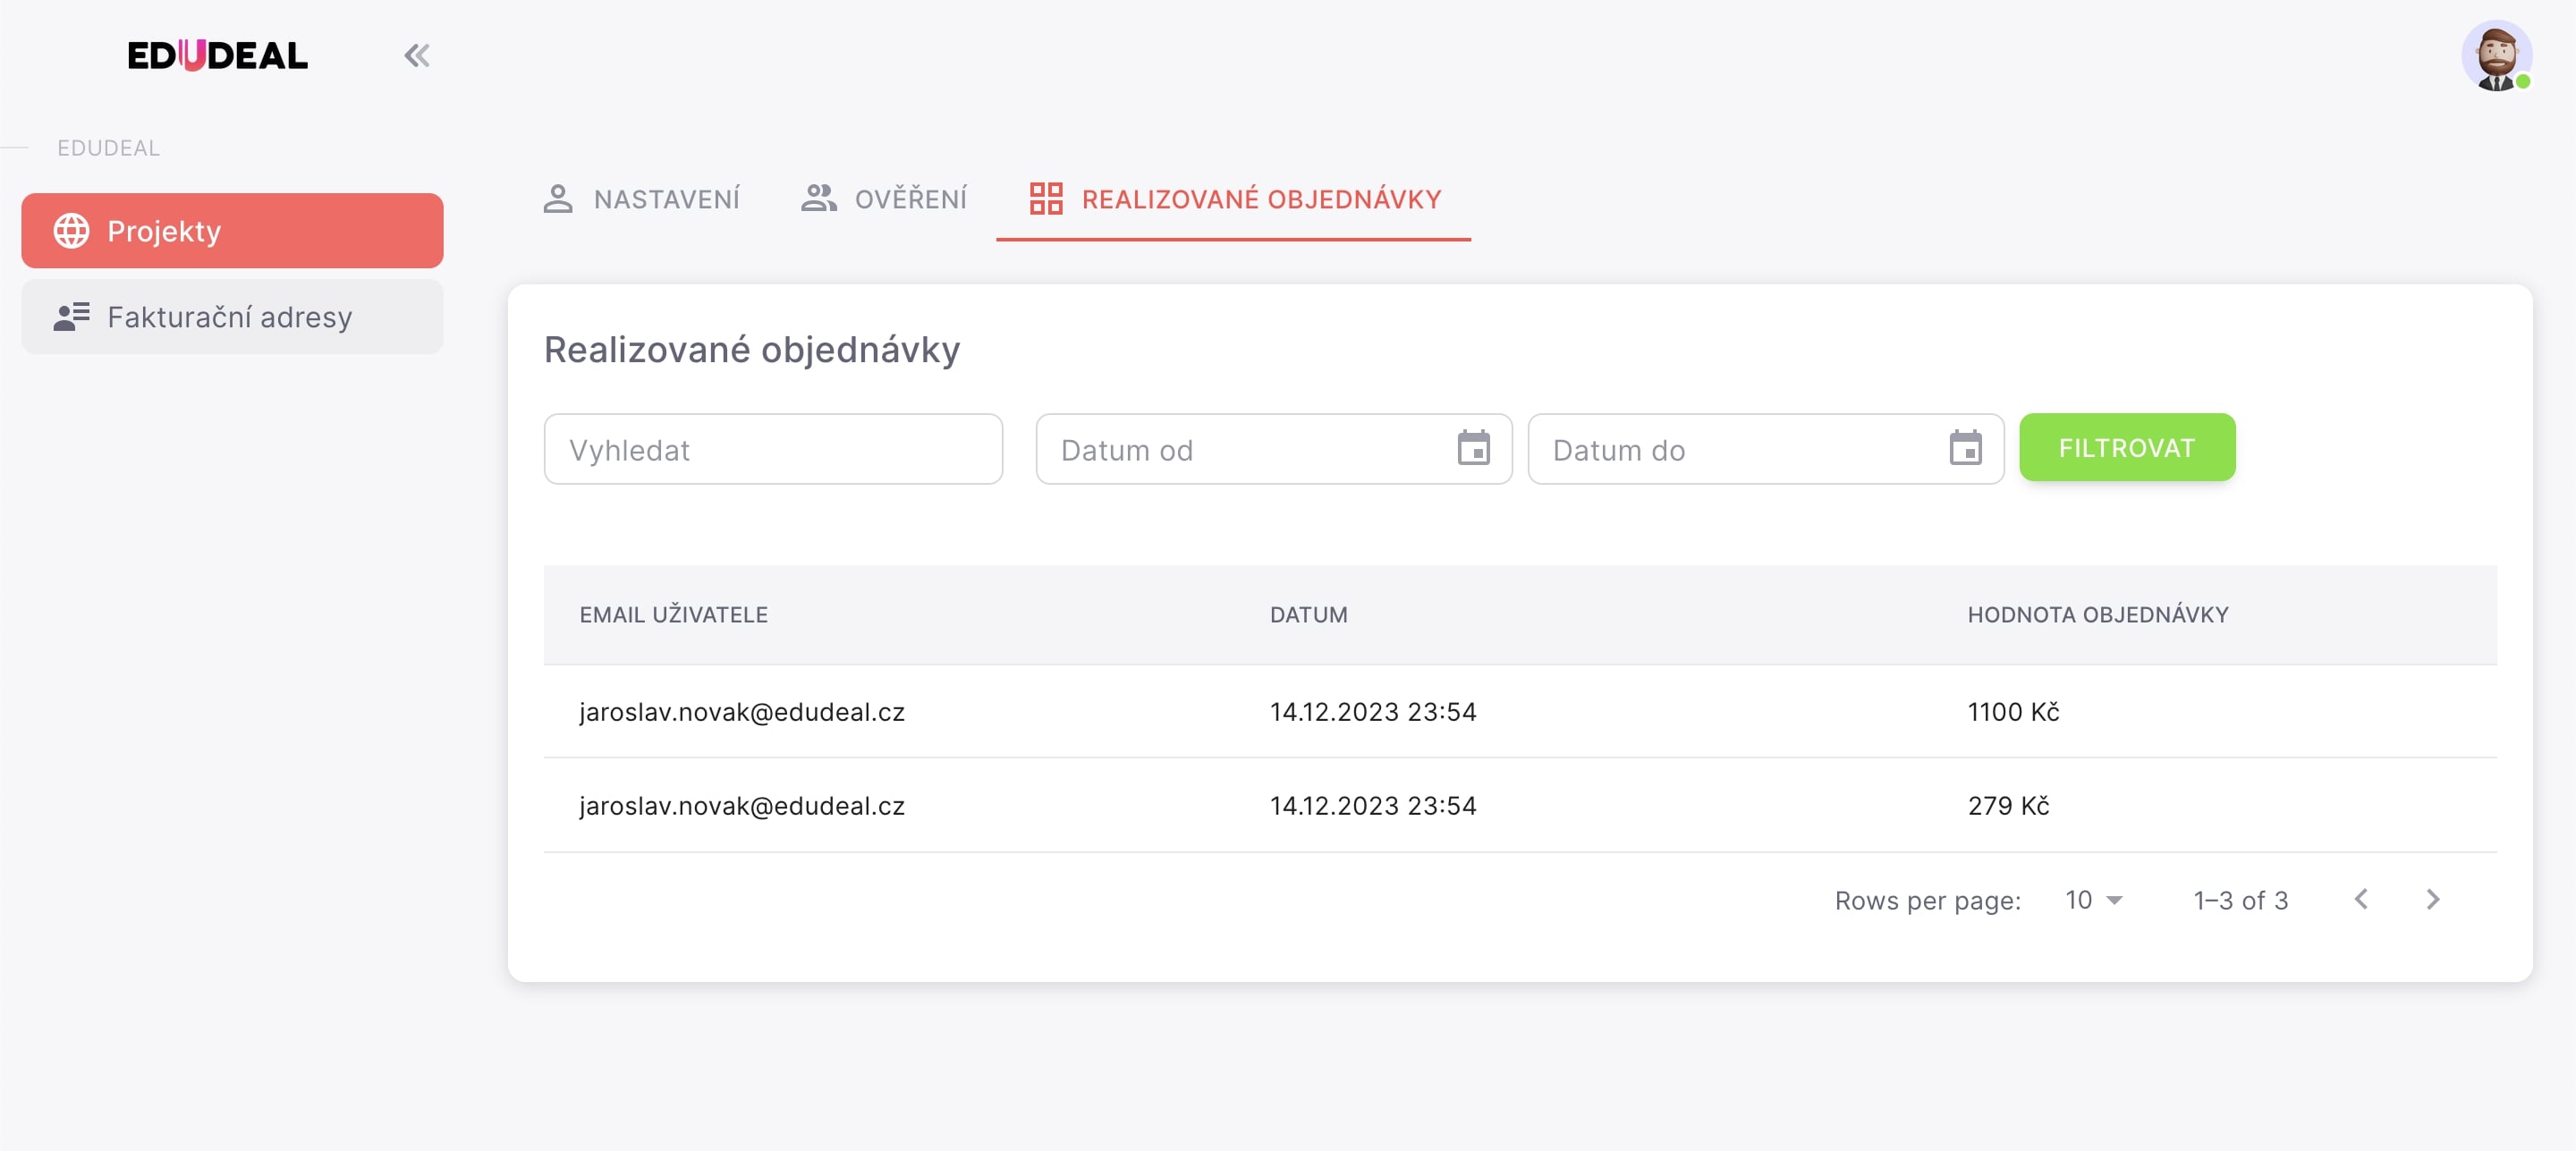Click the Realizované objednávky card heading
This screenshot has width=2576, height=1151.
752,350
